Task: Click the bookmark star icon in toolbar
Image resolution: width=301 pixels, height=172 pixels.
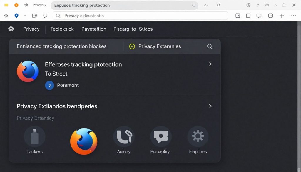Action: [x=6, y=16]
